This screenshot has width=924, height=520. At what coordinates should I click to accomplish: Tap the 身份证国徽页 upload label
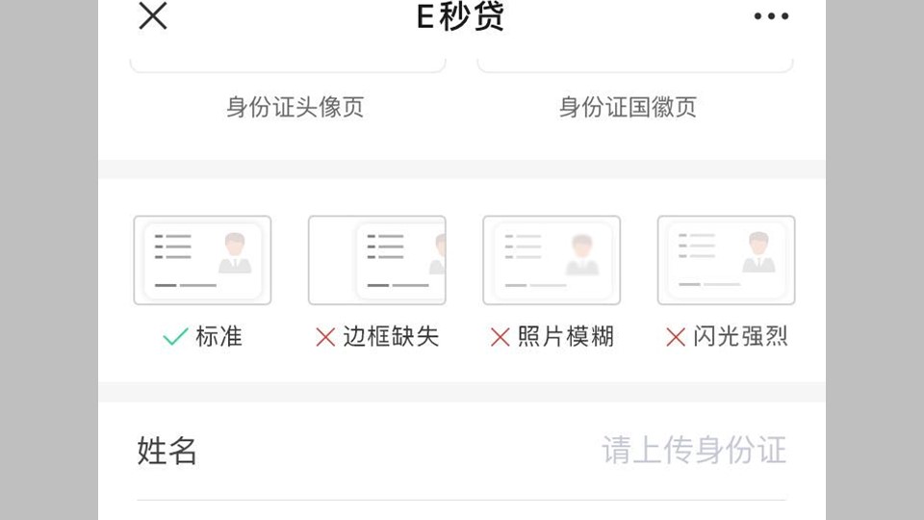click(628, 107)
